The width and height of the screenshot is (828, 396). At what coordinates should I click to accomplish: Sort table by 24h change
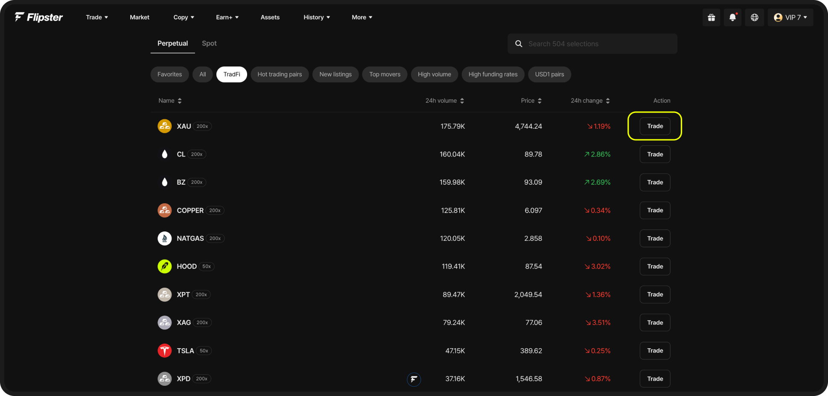[590, 101]
